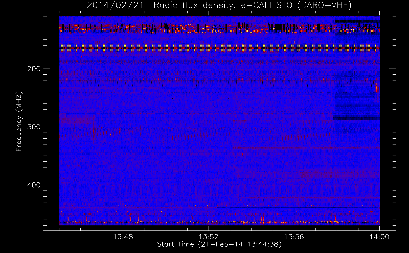Click the 'Start Time (21-Feb-14 13:44:38)' axis label
Viewport: 409px width, 253px height.
point(219,244)
